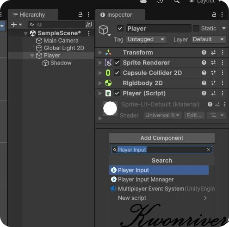Click the GameObject name field Player
The height and width of the screenshot is (227, 229).
(x=159, y=28)
